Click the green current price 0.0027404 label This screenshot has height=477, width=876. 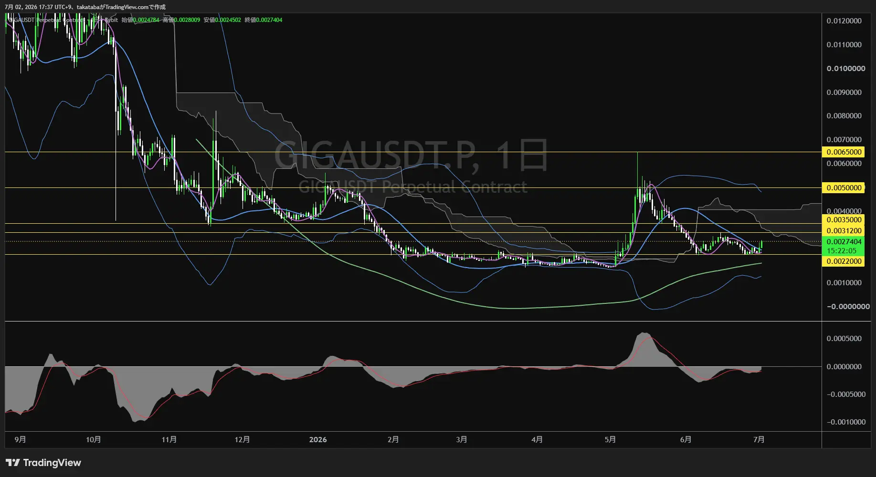(844, 242)
